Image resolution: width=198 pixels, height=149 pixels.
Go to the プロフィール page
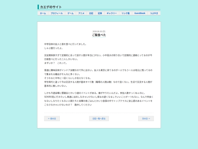click(x=57, y=13)
